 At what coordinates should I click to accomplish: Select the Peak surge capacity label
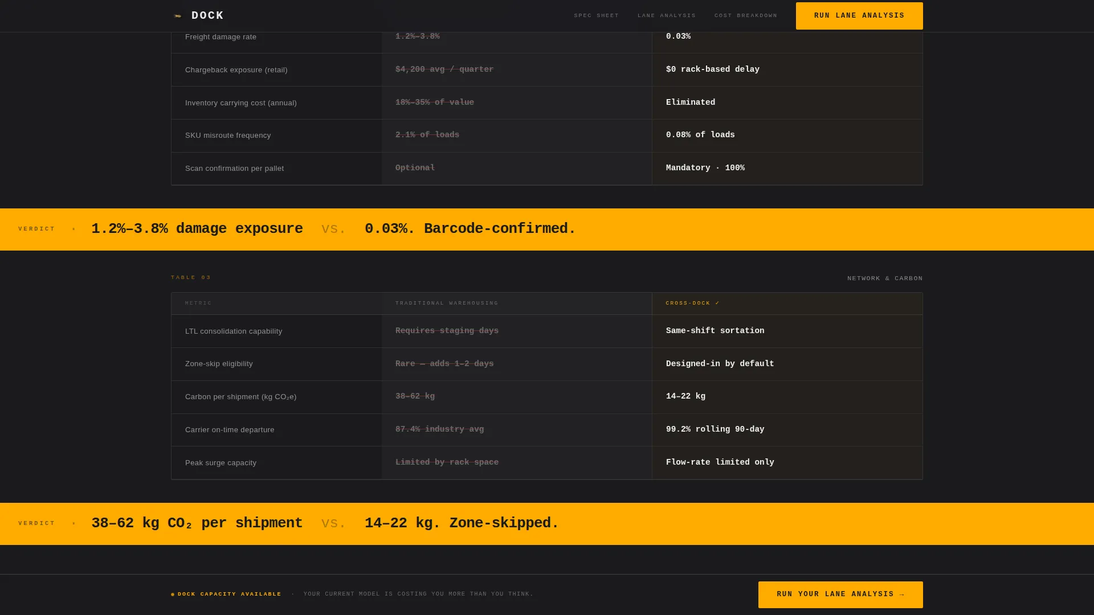pyautogui.click(x=221, y=463)
